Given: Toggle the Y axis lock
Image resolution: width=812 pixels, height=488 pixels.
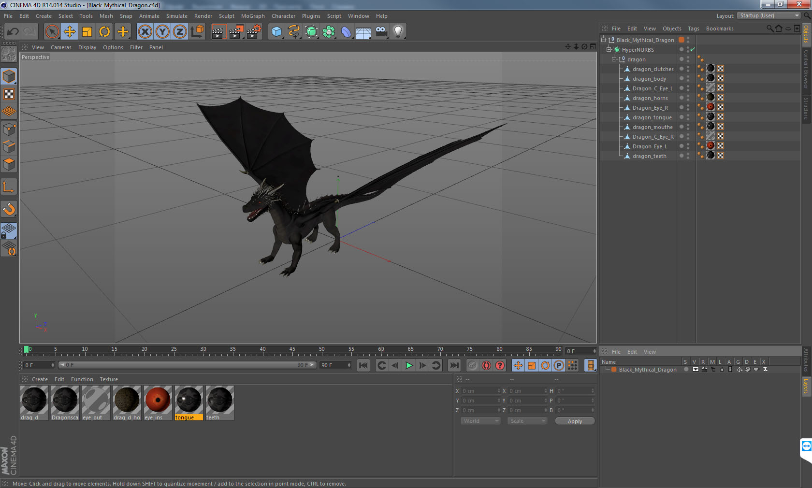Looking at the screenshot, I should (x=162, y=32).
